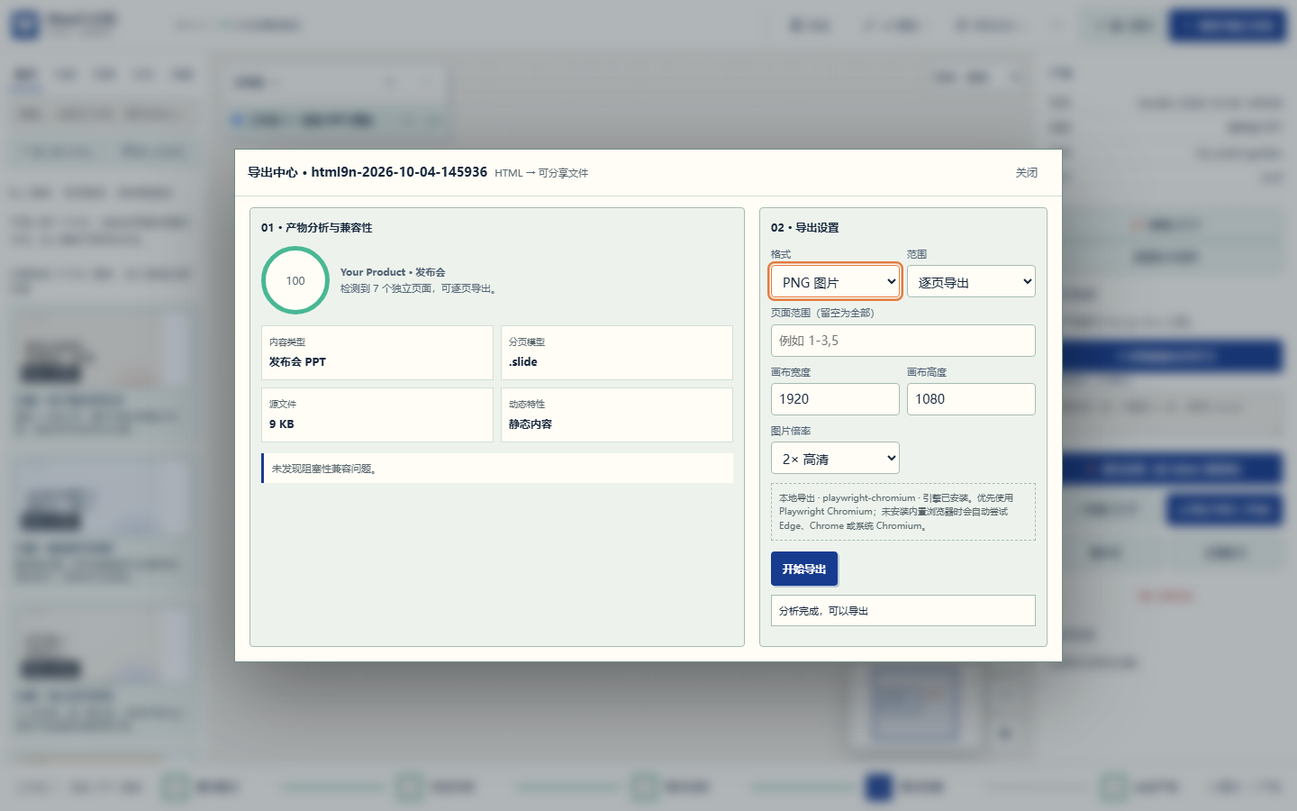
Task: Click the 画布宽度 field showing 1920
Action: [x=835, y=399]
